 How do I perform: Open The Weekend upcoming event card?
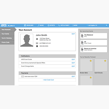pos(93,36)
